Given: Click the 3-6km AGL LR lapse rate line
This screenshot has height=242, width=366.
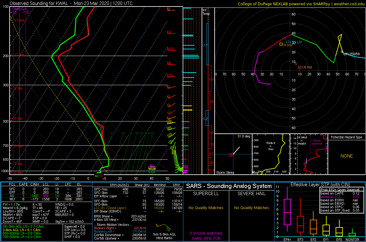Looking at the screenshot, I should [22, 230].
